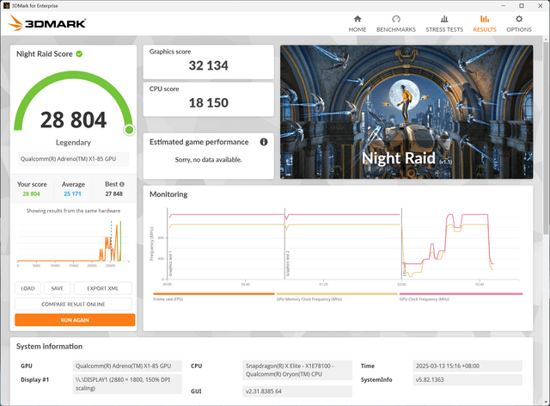Click the Average value 25 171
Viewport: 550px width, 406px height.
point(72,194)
